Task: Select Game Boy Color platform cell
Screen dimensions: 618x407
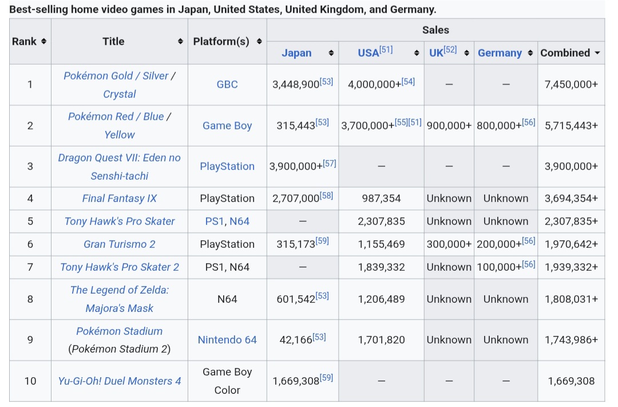Action: (x=227, y=381)
